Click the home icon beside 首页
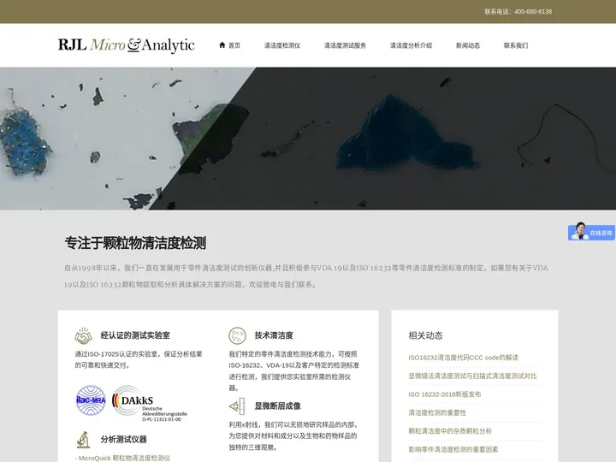The width and height of the screenshot is (616, 462). coord(222,45)
